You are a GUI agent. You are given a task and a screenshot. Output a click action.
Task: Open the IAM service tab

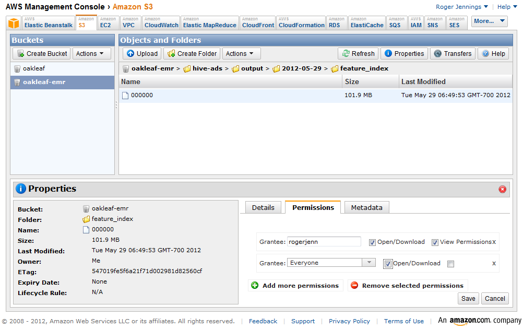416,22
